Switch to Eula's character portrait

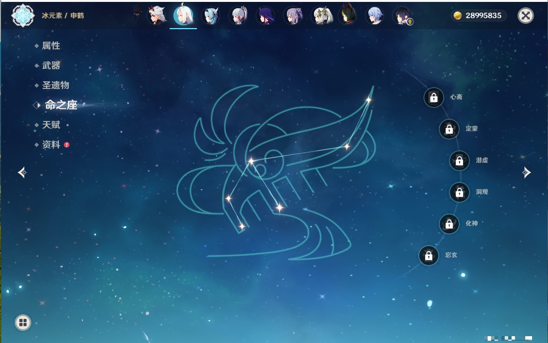pos(211,16)
